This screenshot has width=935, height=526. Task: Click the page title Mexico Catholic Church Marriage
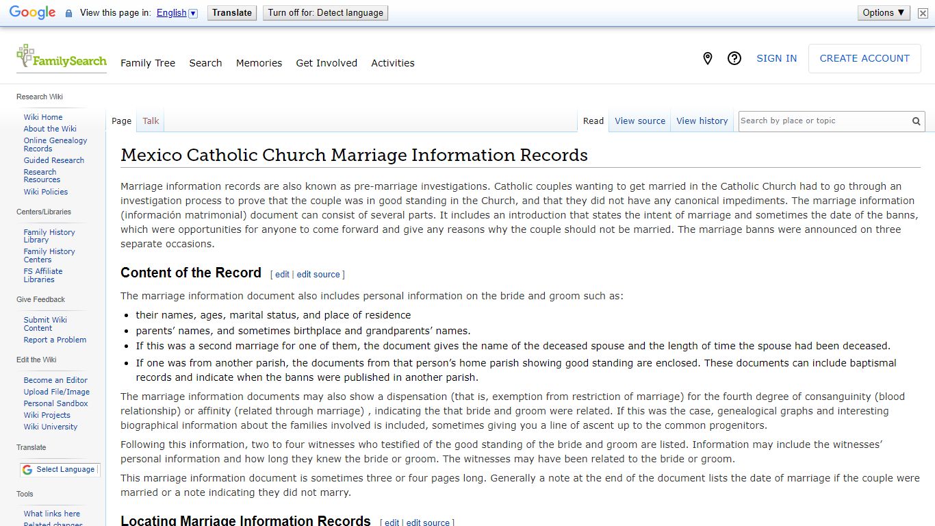click(x=354, y=155)
